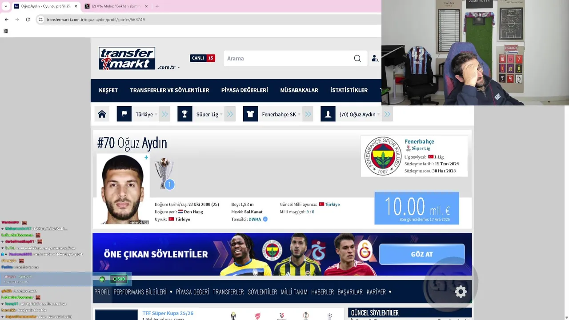Screen dimensions: 569x320
Task: Open the MÜSABAKALAR menu
Action: 299,90
